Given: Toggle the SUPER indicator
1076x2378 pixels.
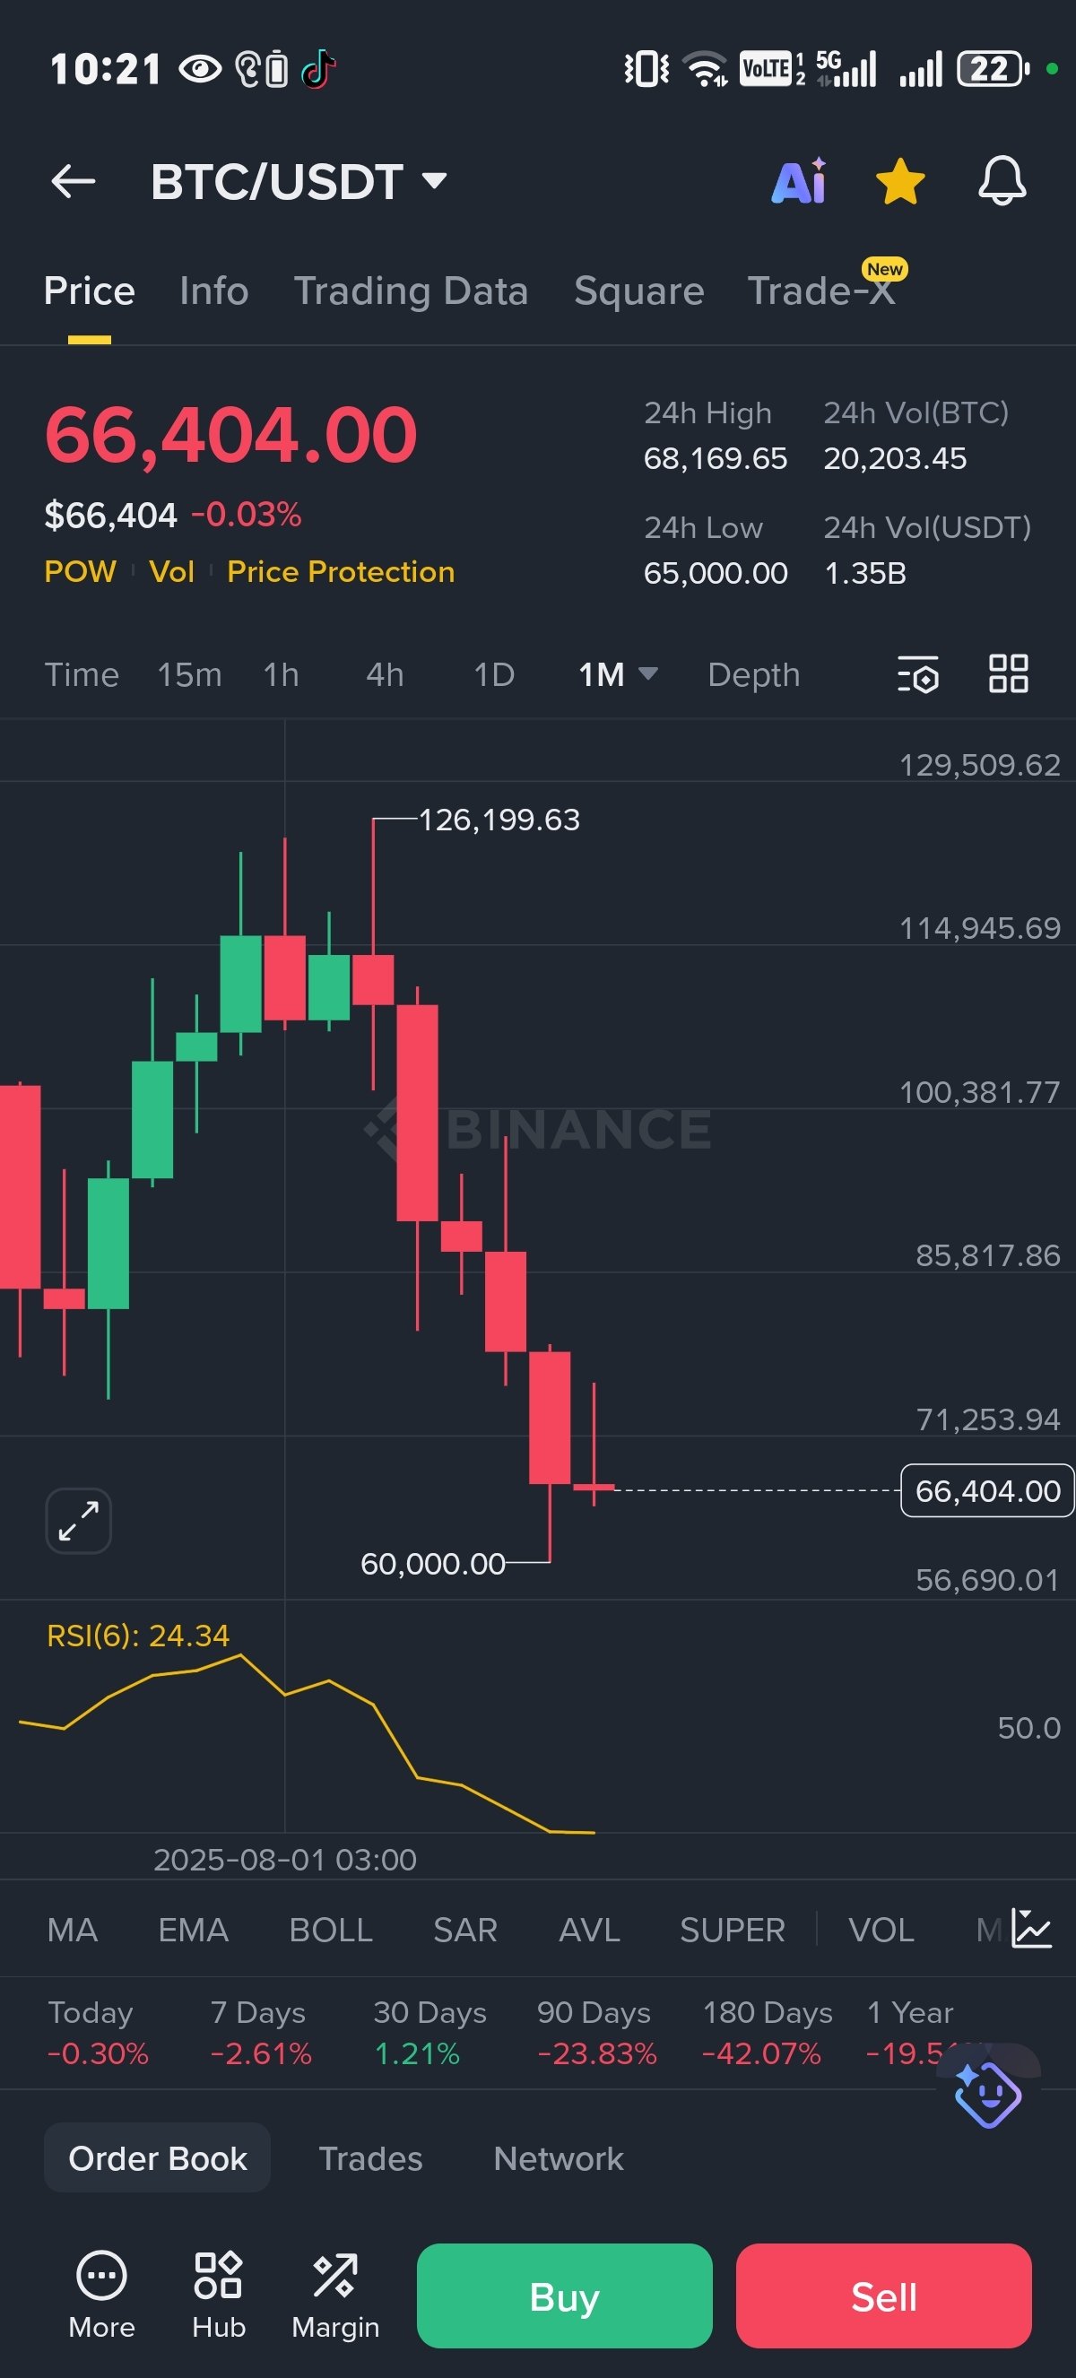Looking at the screenshot, I should click(x=733, y=1930).
